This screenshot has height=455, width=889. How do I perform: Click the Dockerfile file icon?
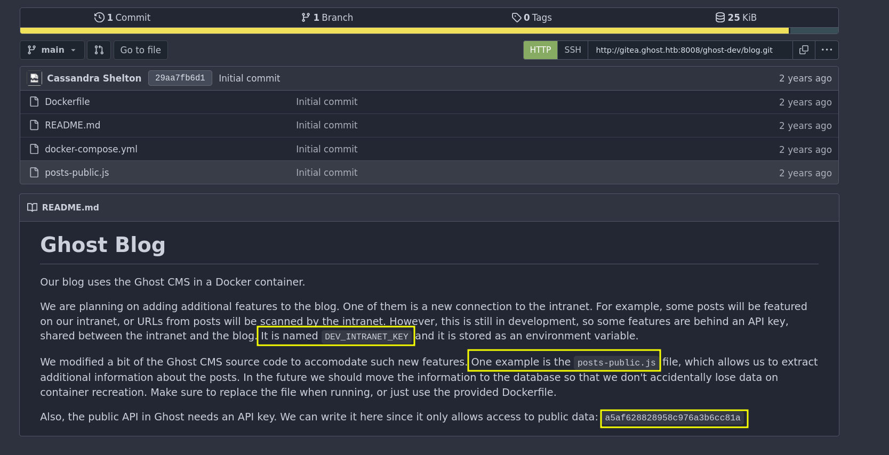click(x=34, y=102)
